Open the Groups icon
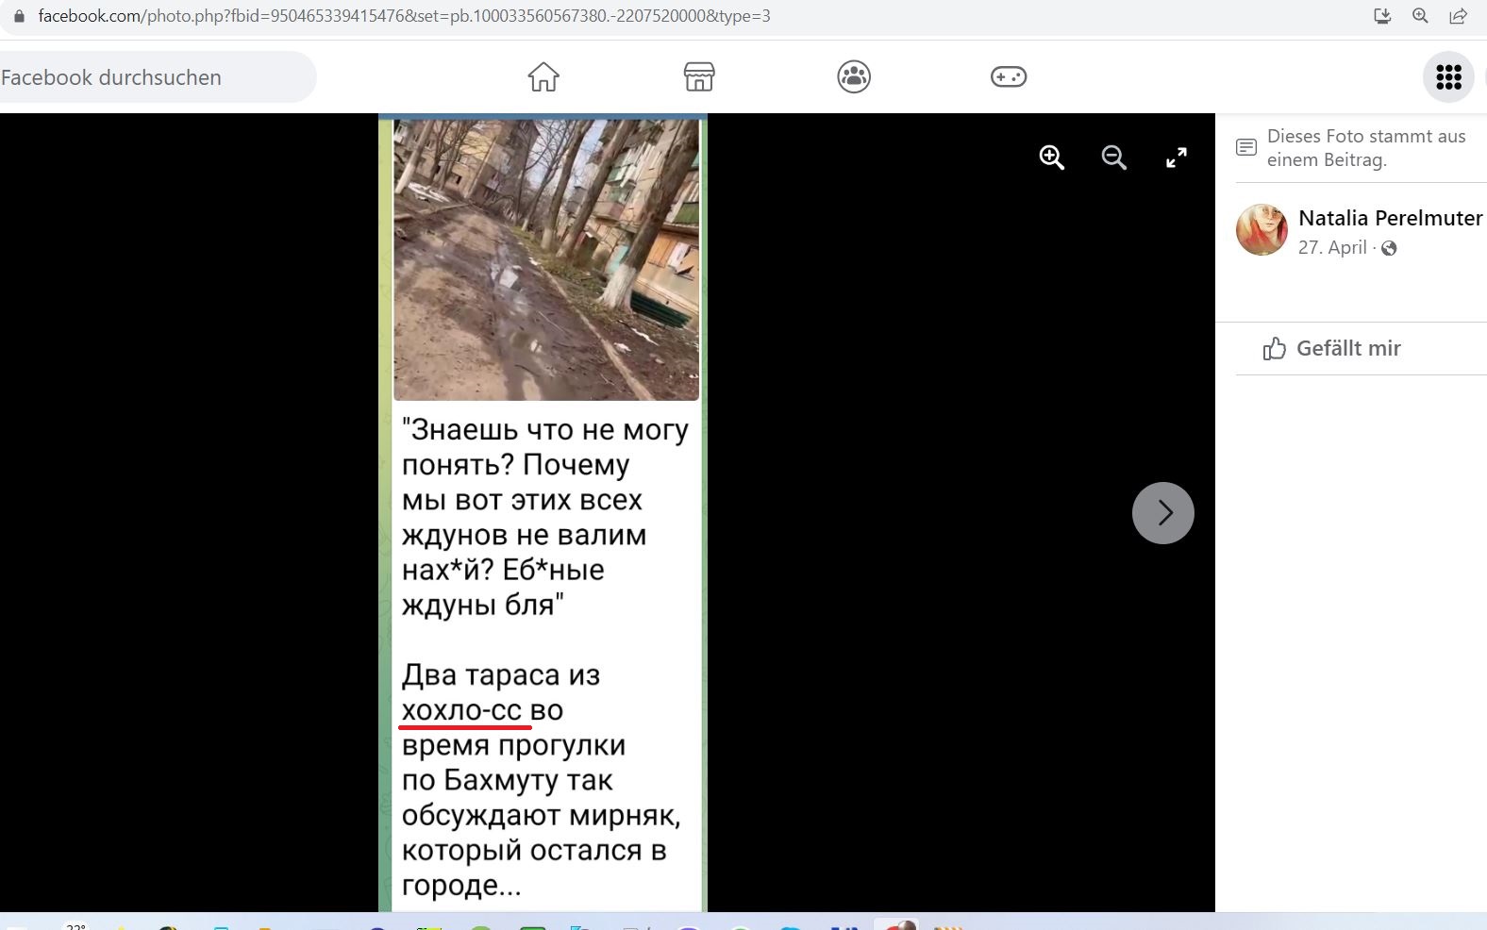 [854, 76]
